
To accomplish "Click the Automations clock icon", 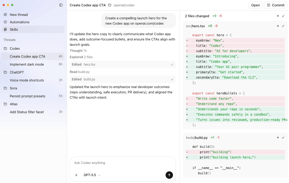I will tap(5, 22).
